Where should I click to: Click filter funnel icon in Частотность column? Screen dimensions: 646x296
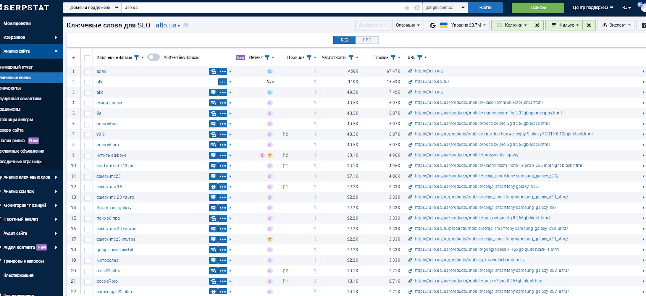[x=351, y=57]
